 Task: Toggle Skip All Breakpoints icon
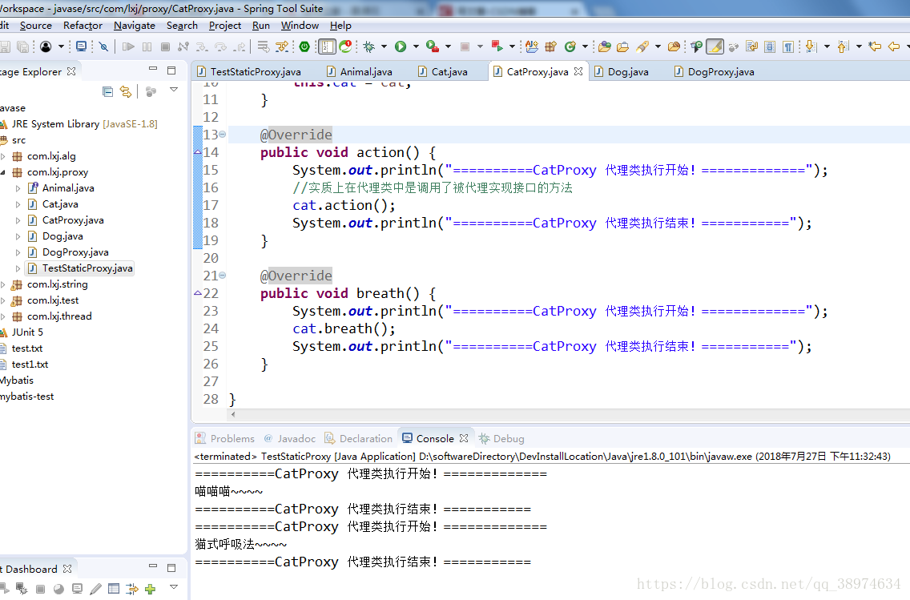(x=104, y=46)
